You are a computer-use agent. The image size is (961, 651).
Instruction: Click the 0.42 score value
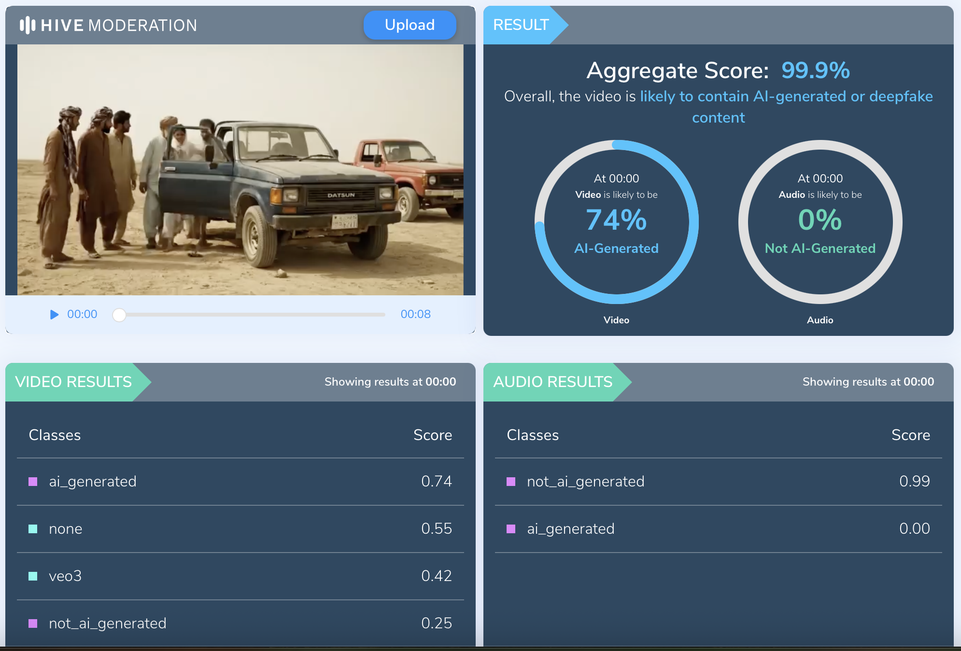[x=437, y=576]
